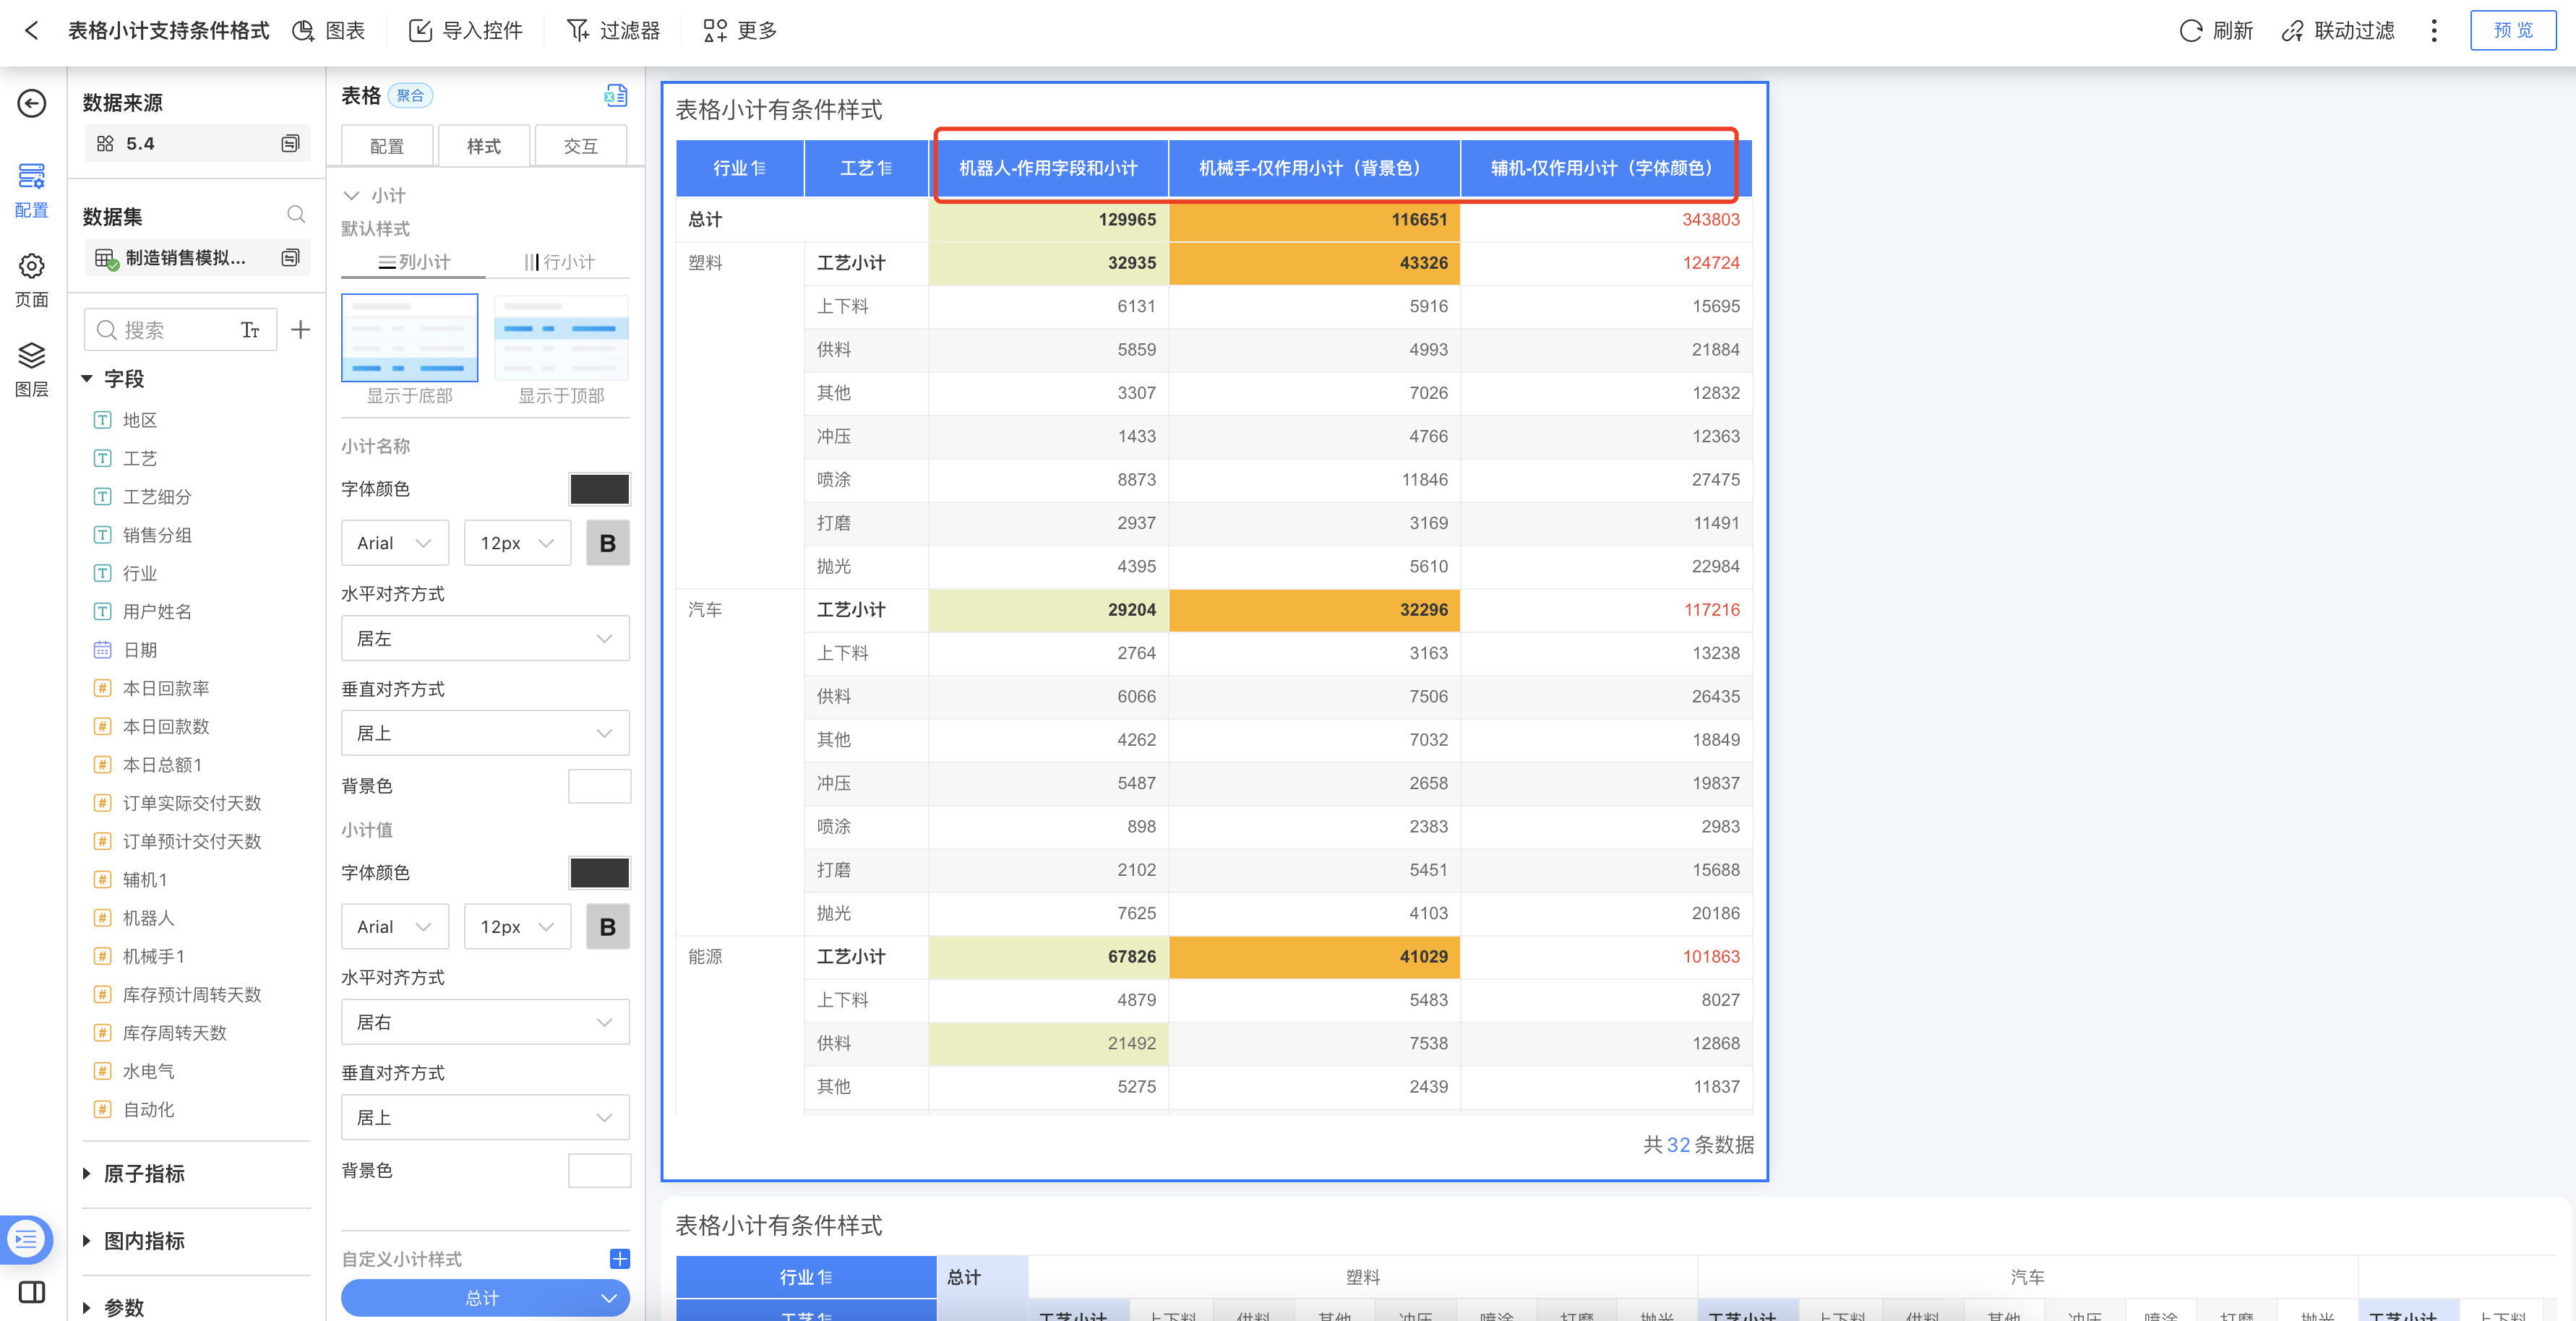Open the 总计 custom subtotal dropdown
This screenshot has height=1321, width=2576.
point(485,1298)
